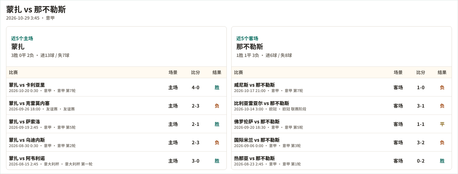Viewport: 458px width, 174px height.
Task: Click the details 2026-08-15 2:45 意大利杯 第一轮
Action: [51, 164]
